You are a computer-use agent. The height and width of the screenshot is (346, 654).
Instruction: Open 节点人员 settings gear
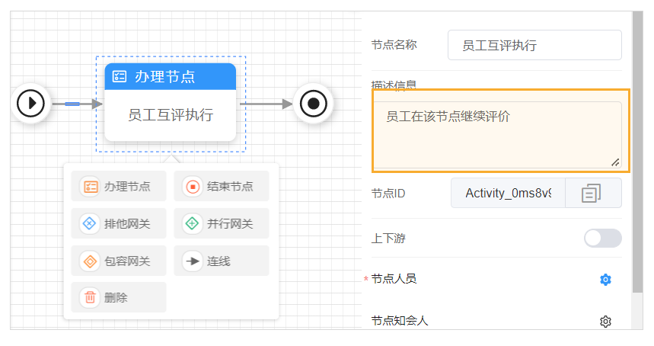[x=605, y=280]
